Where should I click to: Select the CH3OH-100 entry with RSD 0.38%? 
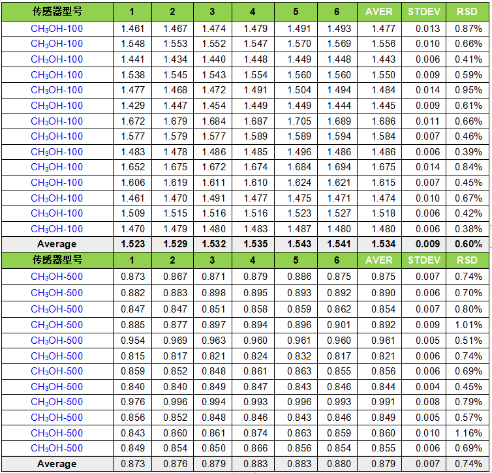point(57,229)
